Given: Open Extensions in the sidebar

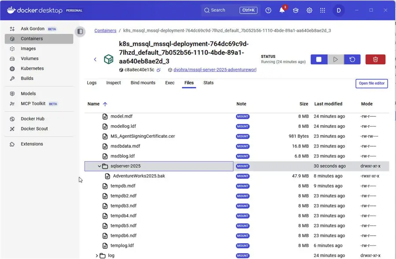Looking at the screenshot, I should (39, 144).
